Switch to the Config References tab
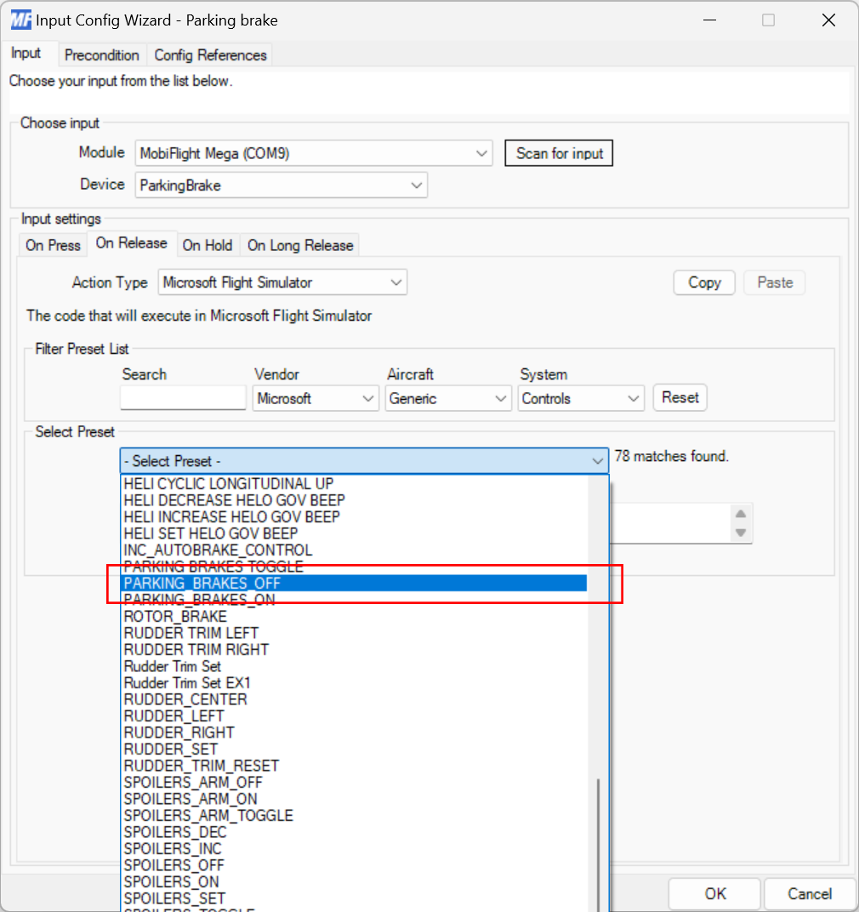The height and width of the screenshot is (912, 859). 209,54
